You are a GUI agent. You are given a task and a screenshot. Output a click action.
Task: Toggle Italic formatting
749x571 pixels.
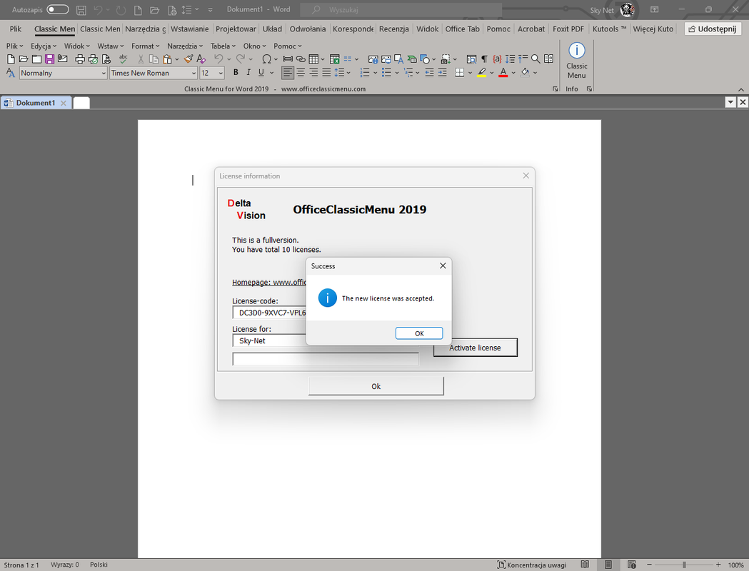point(248,73)
